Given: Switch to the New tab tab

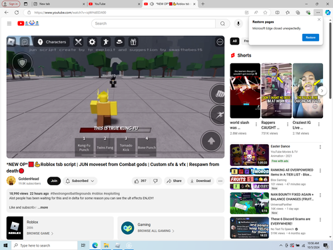Looking at the screenshot, I should 59,4.
